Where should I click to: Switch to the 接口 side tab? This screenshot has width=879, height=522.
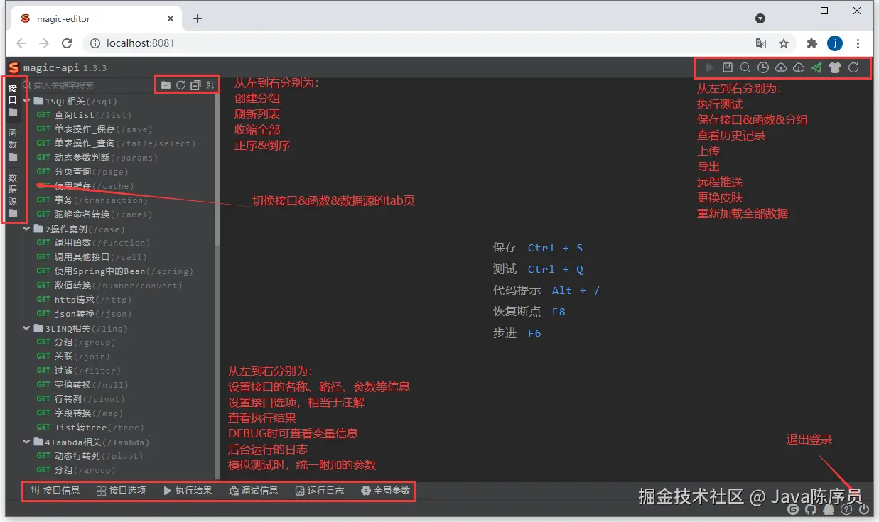[13, 100]
